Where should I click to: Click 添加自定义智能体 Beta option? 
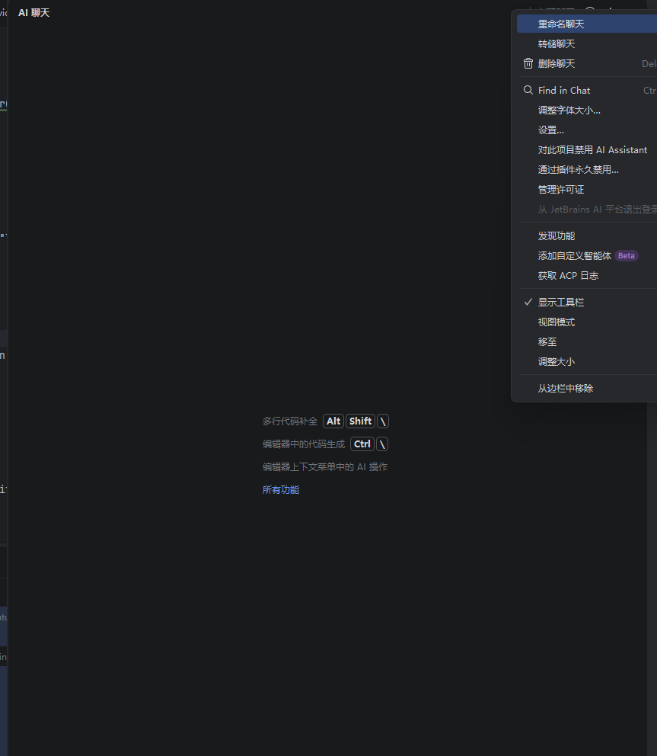[x=575, y=256]
